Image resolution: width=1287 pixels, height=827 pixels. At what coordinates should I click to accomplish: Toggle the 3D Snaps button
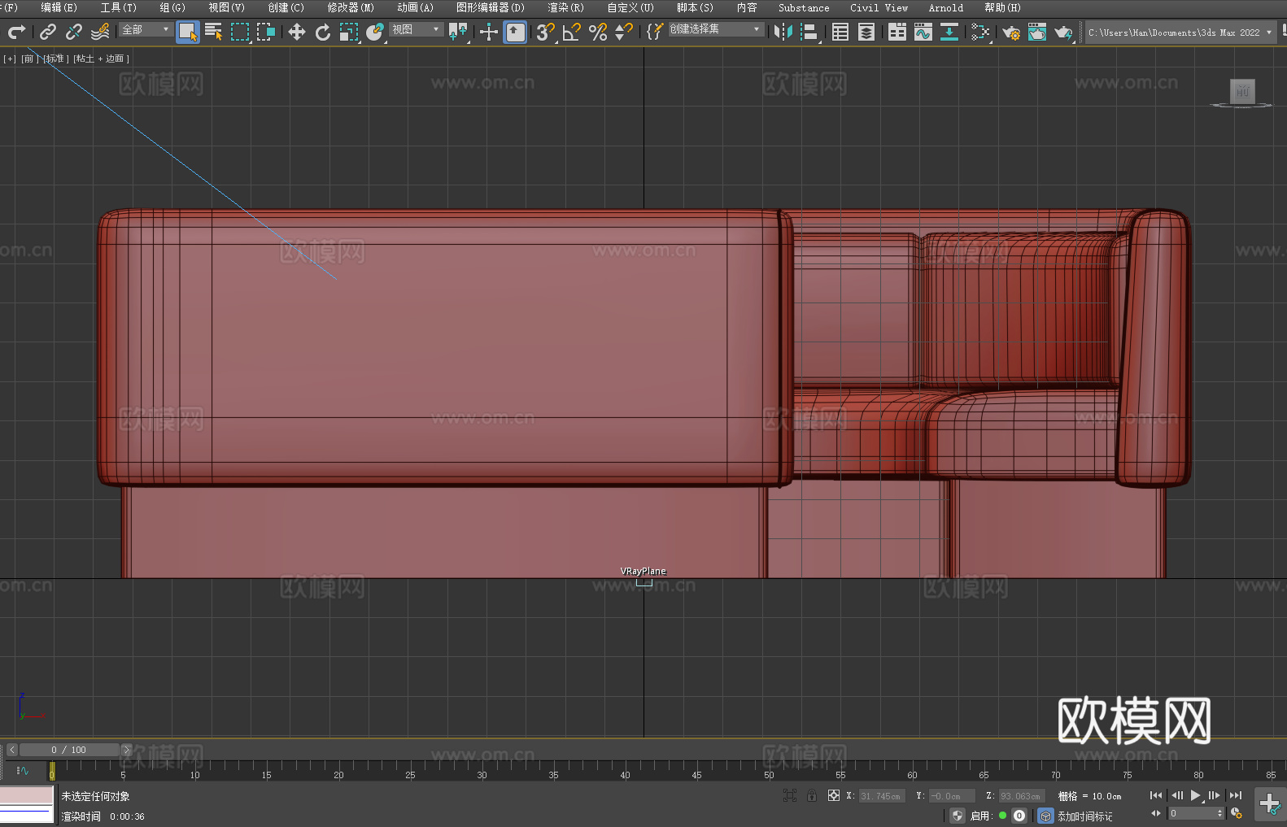[x=546, y=32]
